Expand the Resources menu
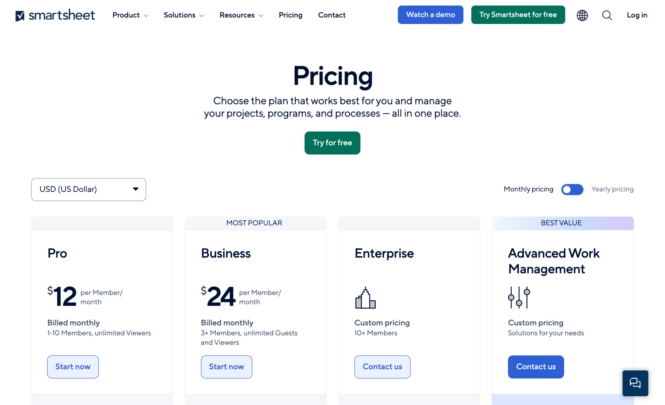 241,15
